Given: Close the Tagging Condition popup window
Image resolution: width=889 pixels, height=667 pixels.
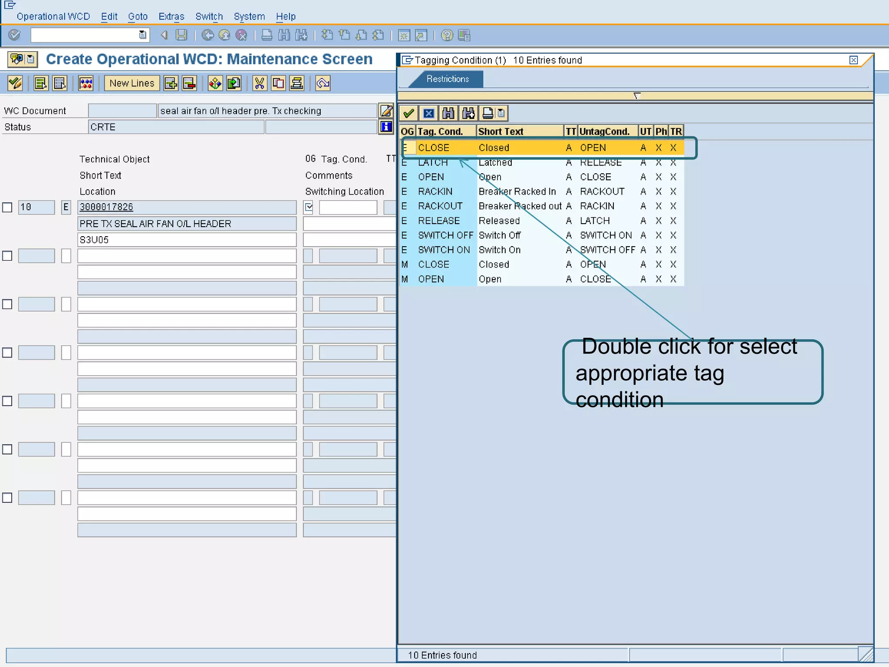Looking at the screenshot, I should pos(853,60).
